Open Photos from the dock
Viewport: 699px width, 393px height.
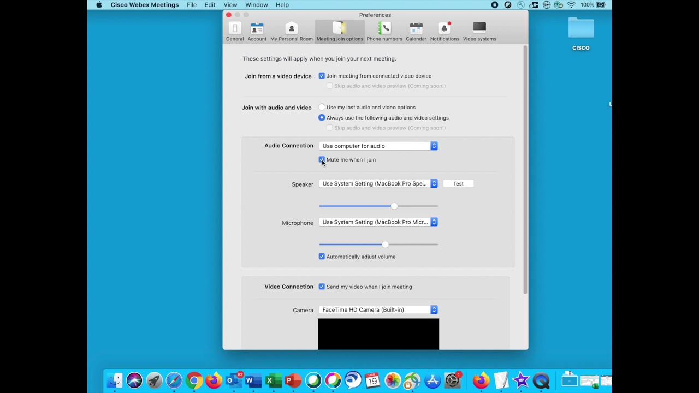393,380
